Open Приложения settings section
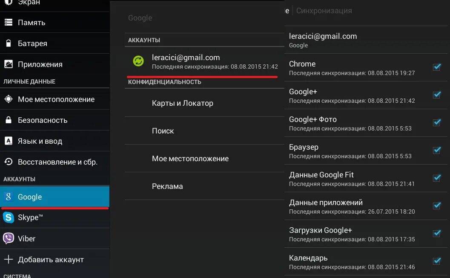Image resolution: width=450 pixels, height=278 pixels. pos(54,64)
